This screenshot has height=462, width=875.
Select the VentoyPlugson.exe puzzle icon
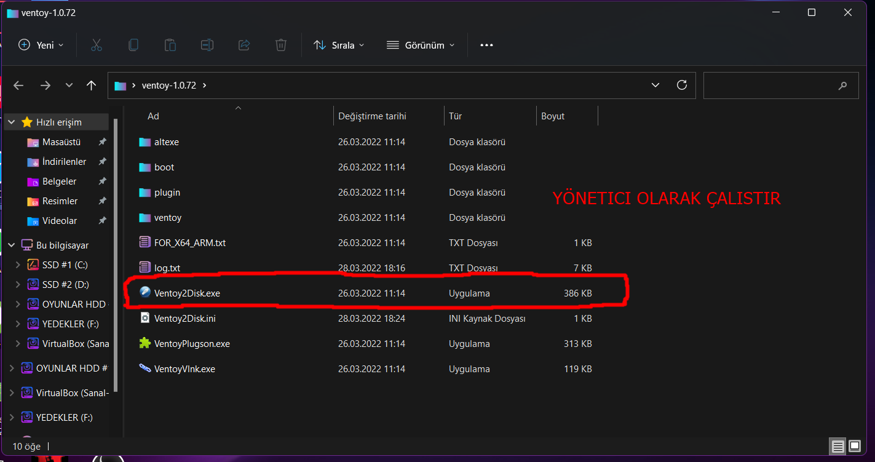click(145, 343)
